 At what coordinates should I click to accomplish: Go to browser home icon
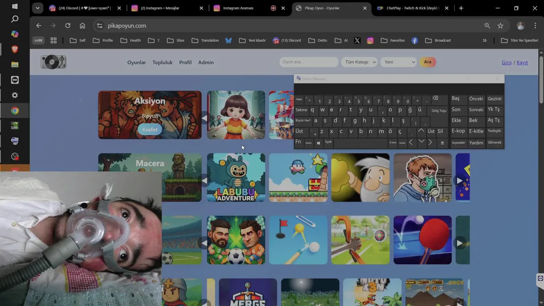[x=82, y=25]
